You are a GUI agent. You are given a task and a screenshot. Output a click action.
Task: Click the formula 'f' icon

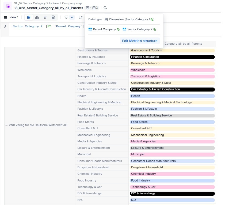click(5, 26)
